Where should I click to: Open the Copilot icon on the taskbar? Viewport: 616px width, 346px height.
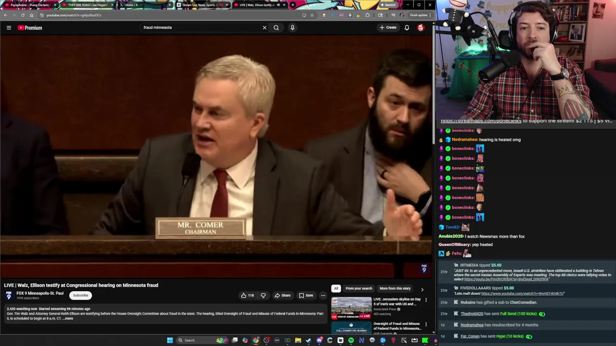pos(245,340)
